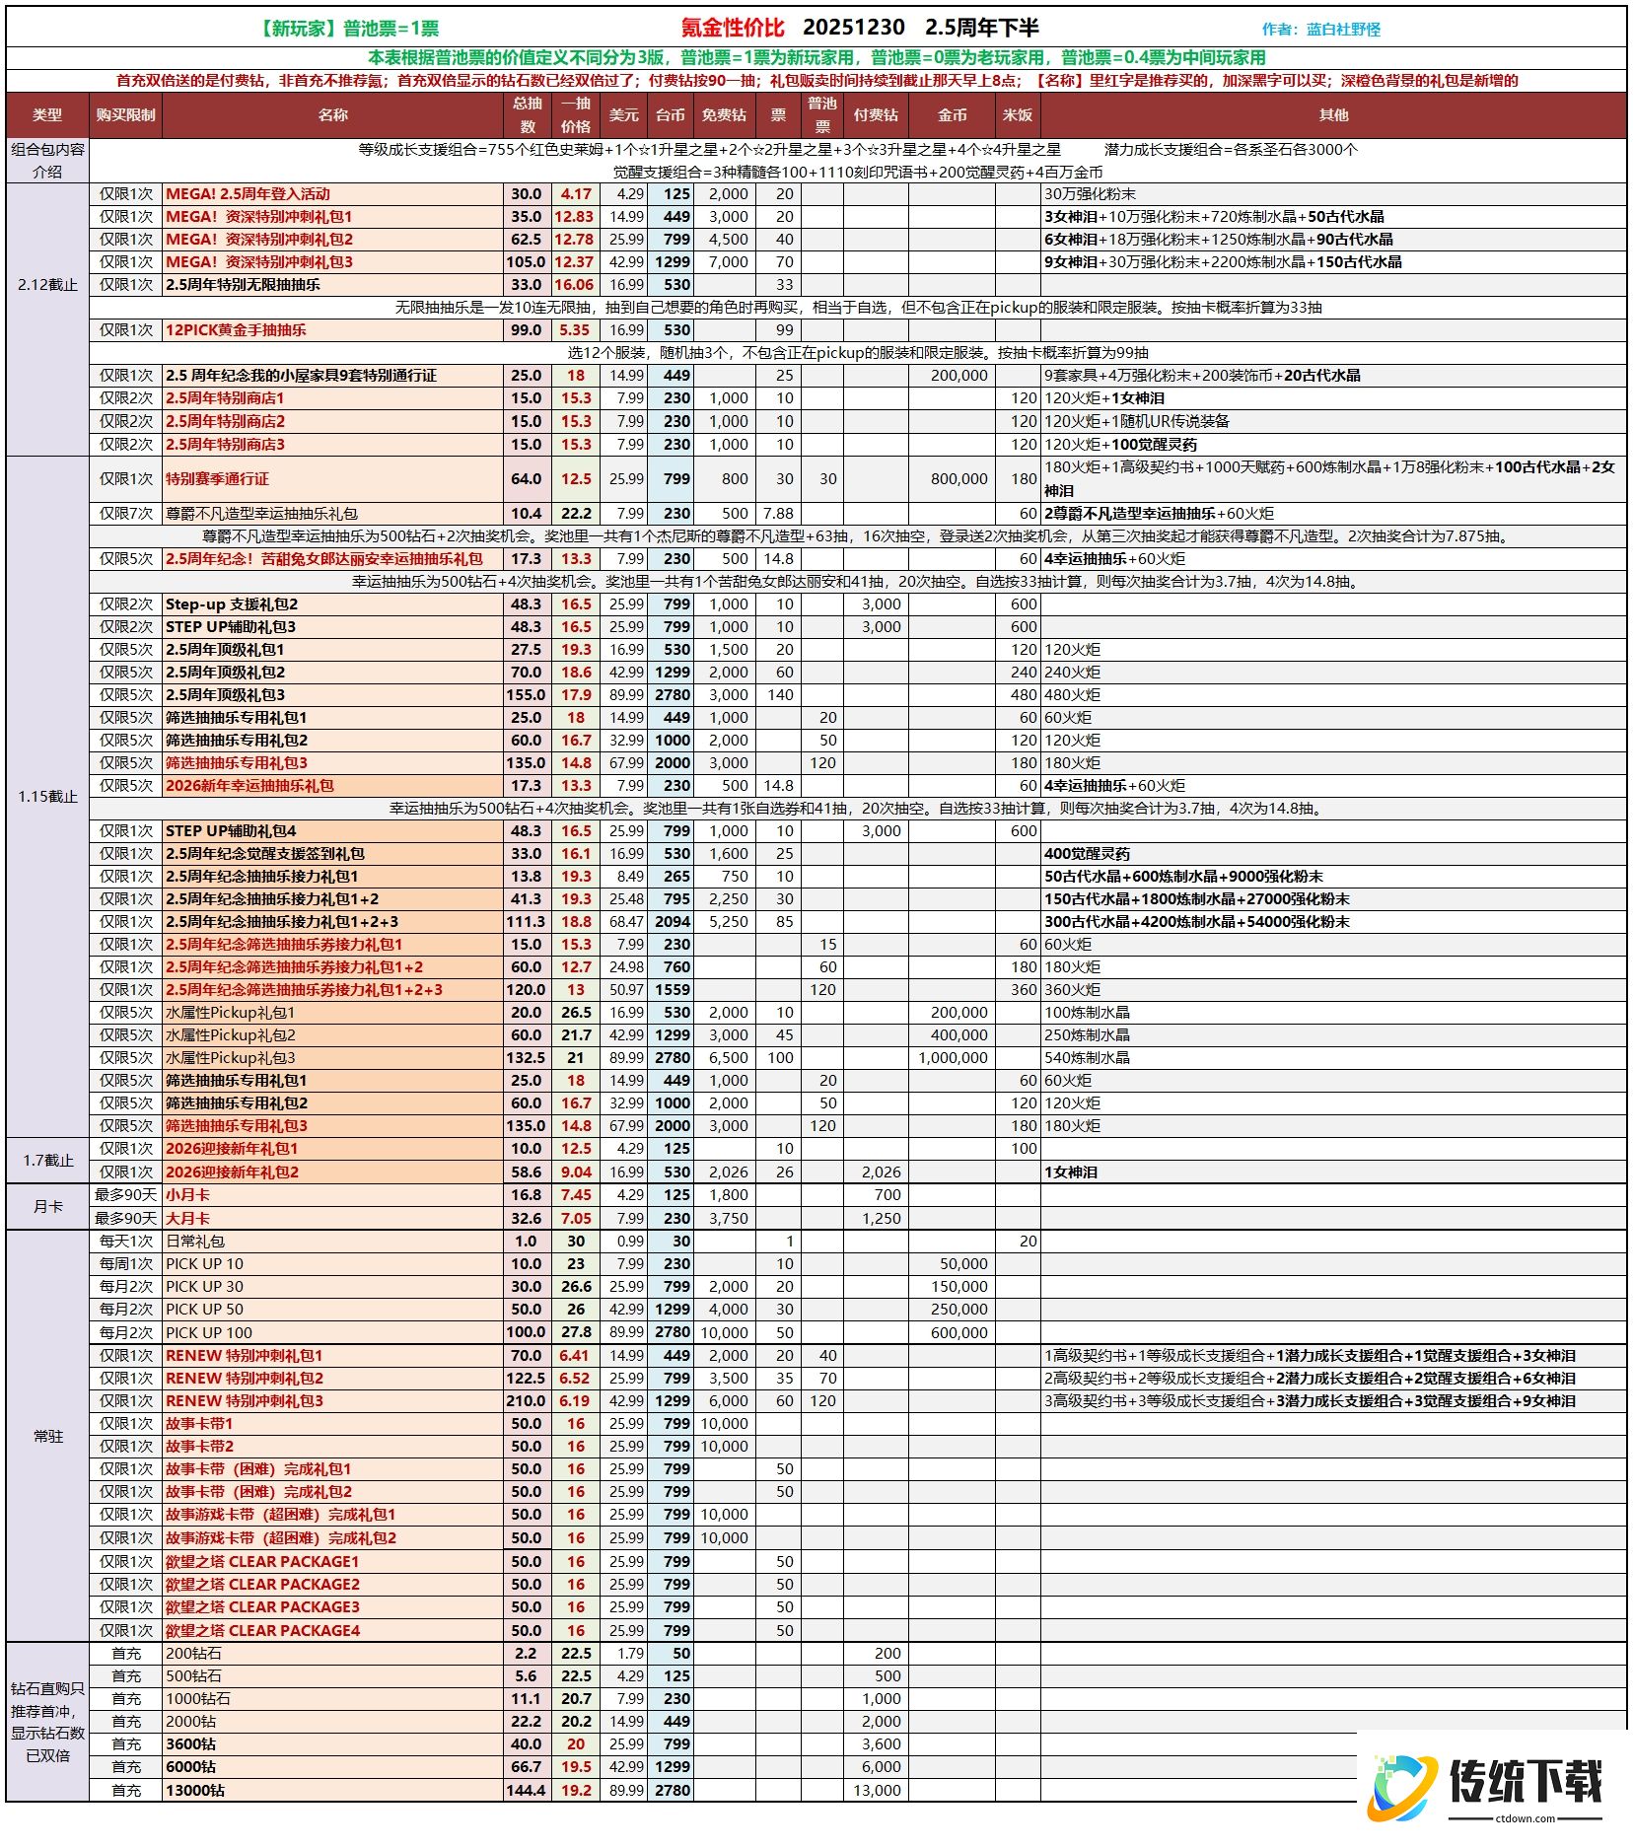Screen dimensions: 1633x1848
Task: Select the 常驻 category cell
Action: pos(47,1436)
